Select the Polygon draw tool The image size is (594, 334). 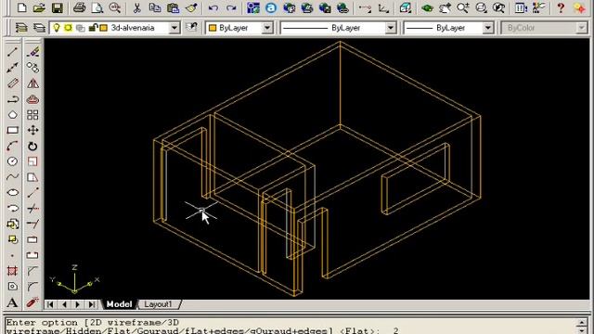(12, 115)
